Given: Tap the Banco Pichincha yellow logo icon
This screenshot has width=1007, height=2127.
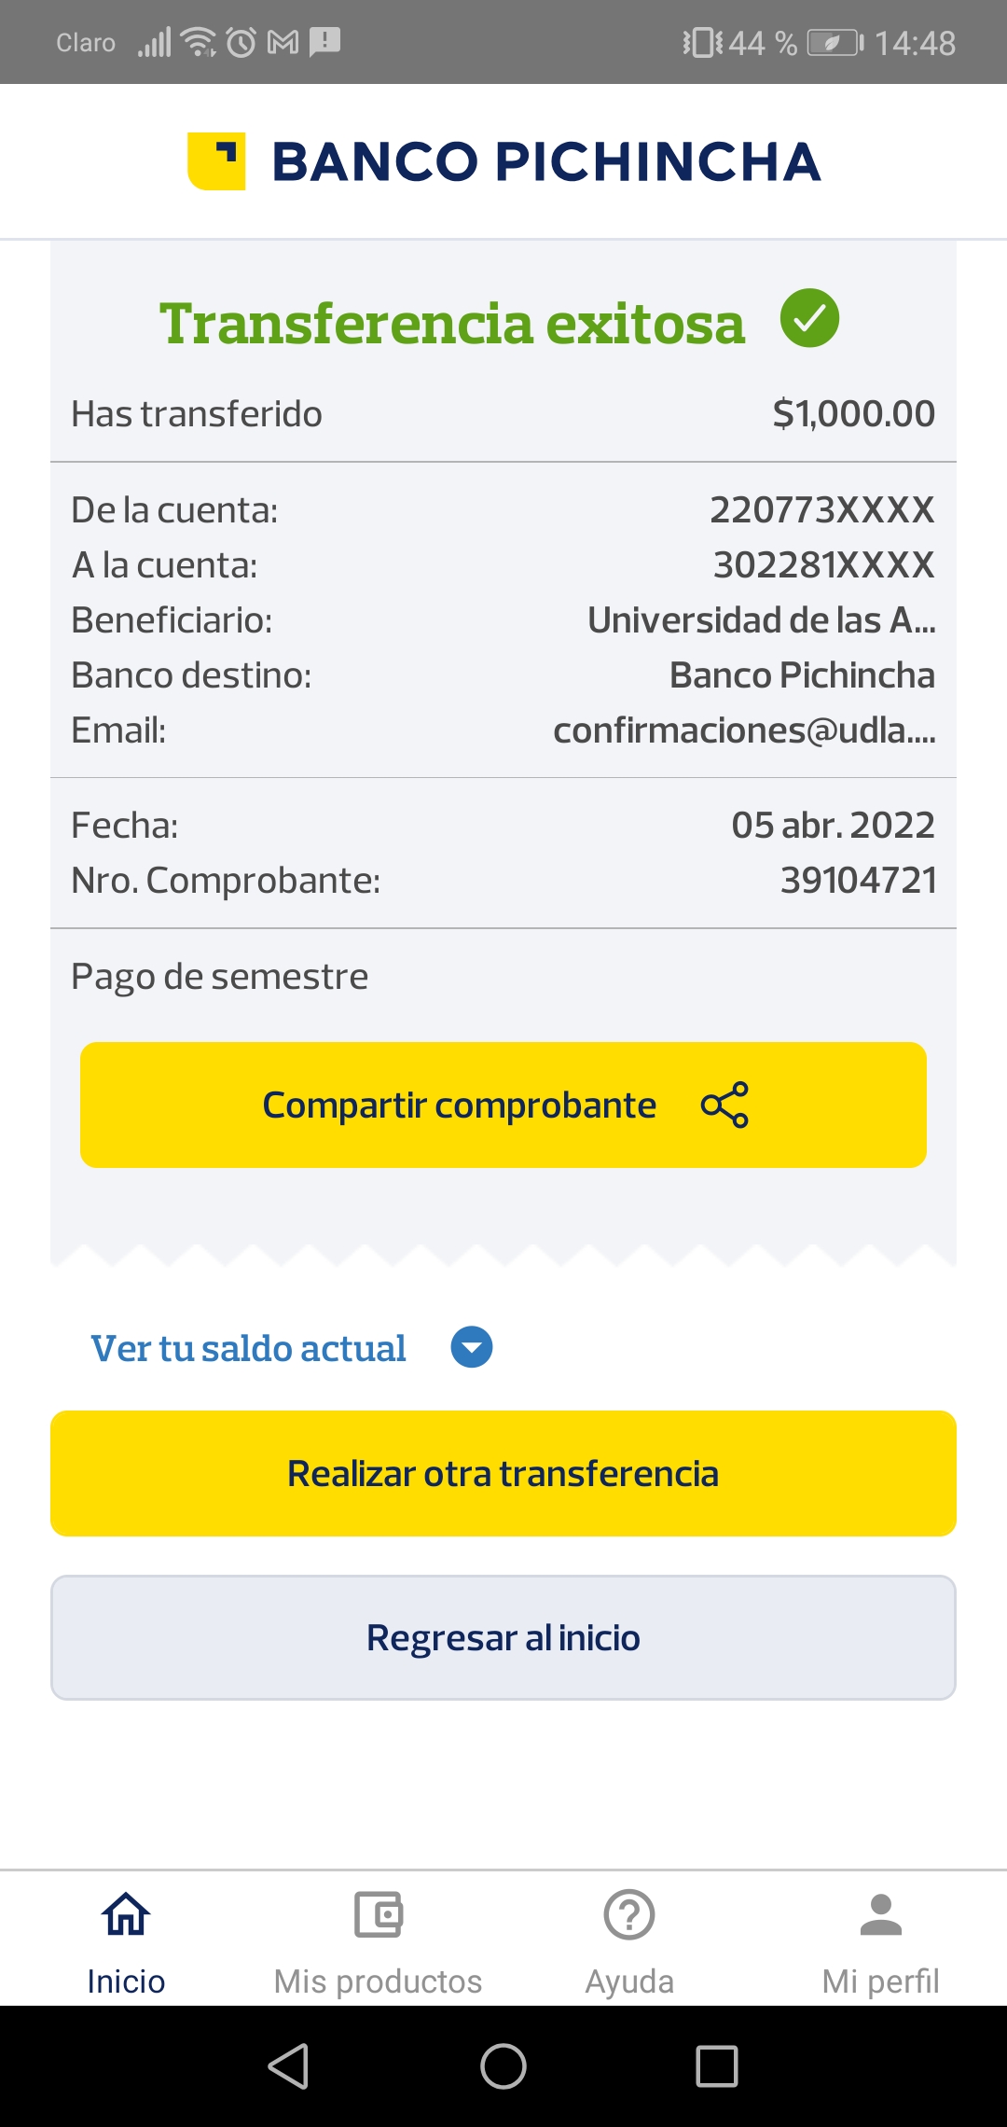Looking at the screenshot, I should [x=216, y=161].
